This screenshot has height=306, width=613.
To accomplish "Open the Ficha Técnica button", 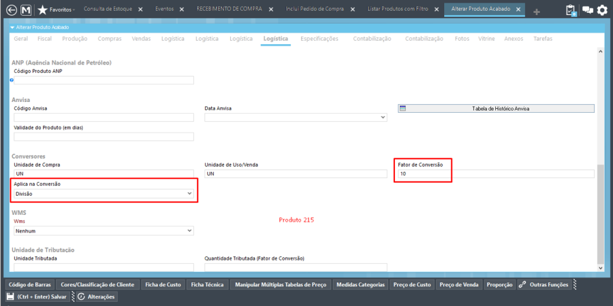I will tap(207, 284).
